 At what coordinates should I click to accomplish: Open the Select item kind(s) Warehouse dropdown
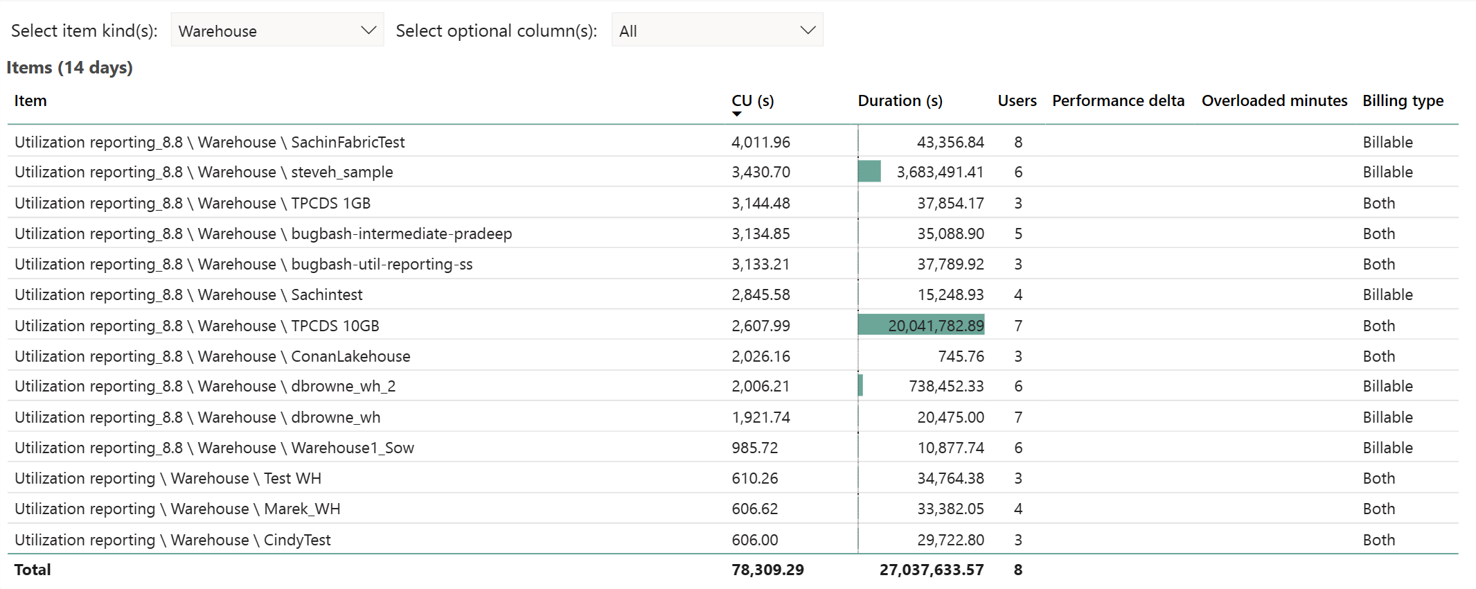click(277, 30)
